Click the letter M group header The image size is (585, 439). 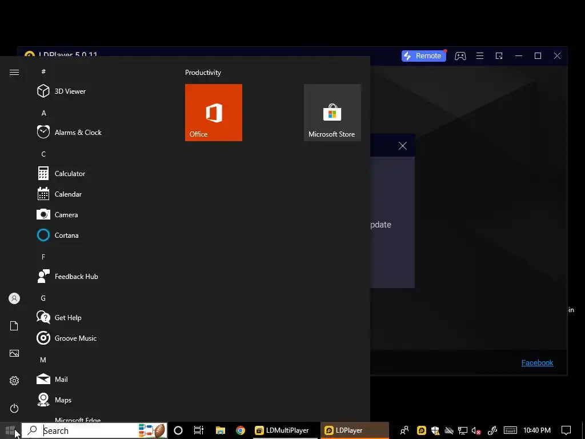(x=43, y=360)
